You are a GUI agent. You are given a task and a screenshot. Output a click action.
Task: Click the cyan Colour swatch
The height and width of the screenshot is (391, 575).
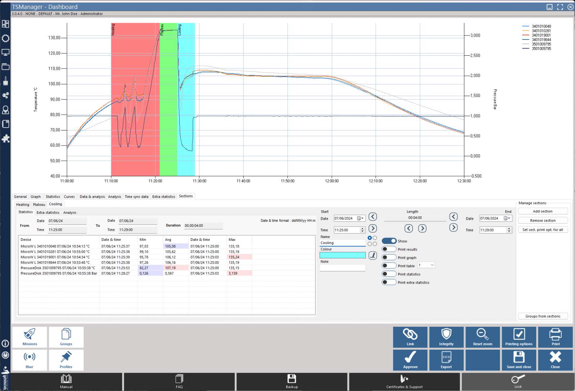click(342, 255)
